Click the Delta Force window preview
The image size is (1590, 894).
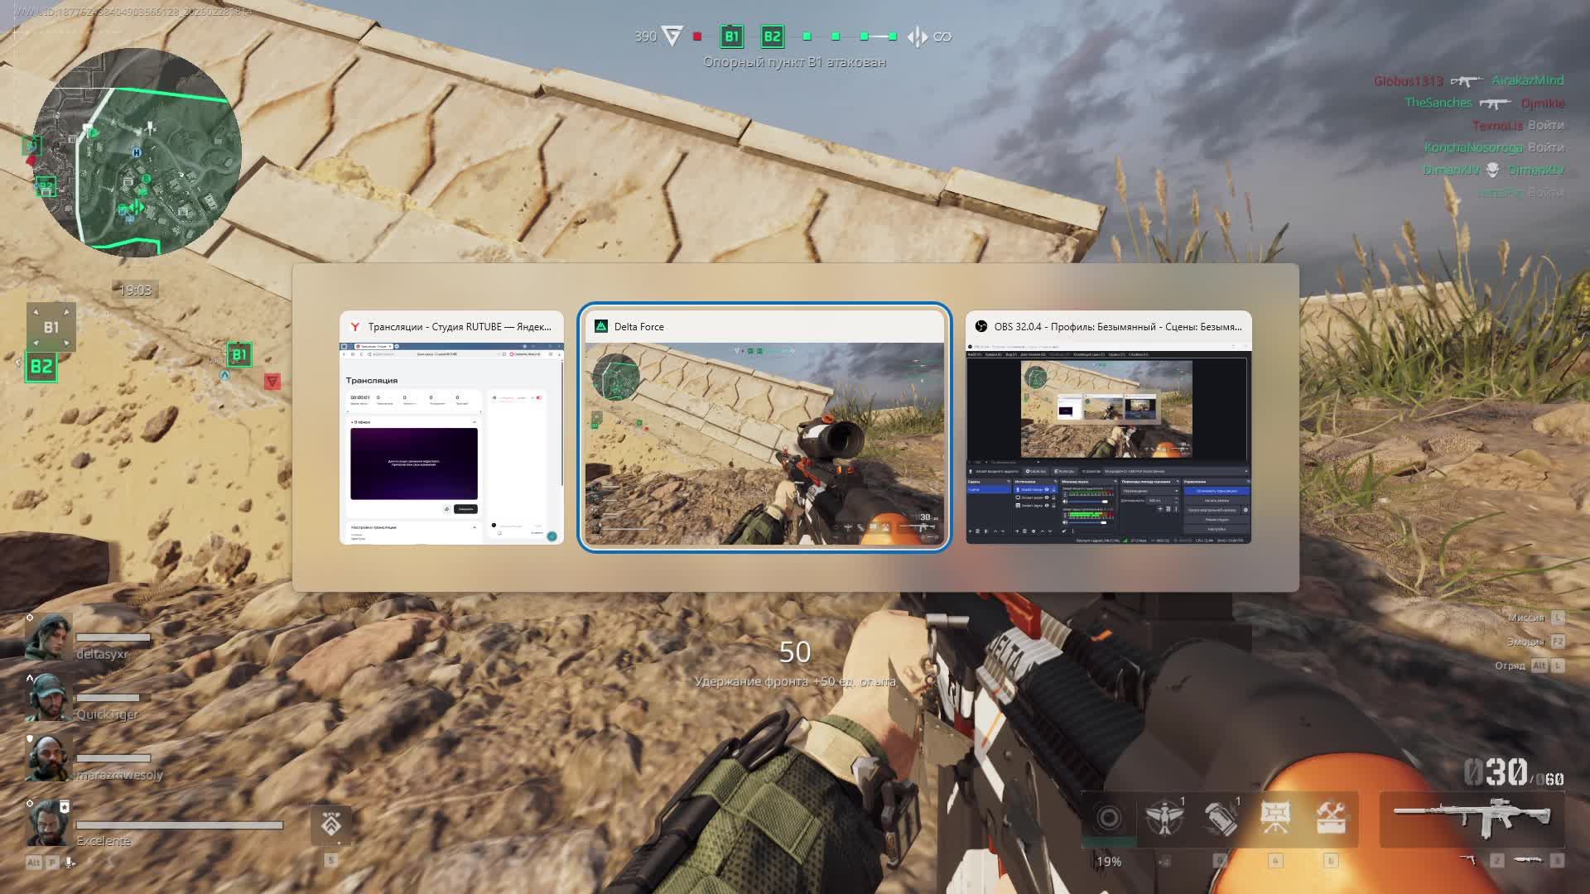(x=764, y=443)
